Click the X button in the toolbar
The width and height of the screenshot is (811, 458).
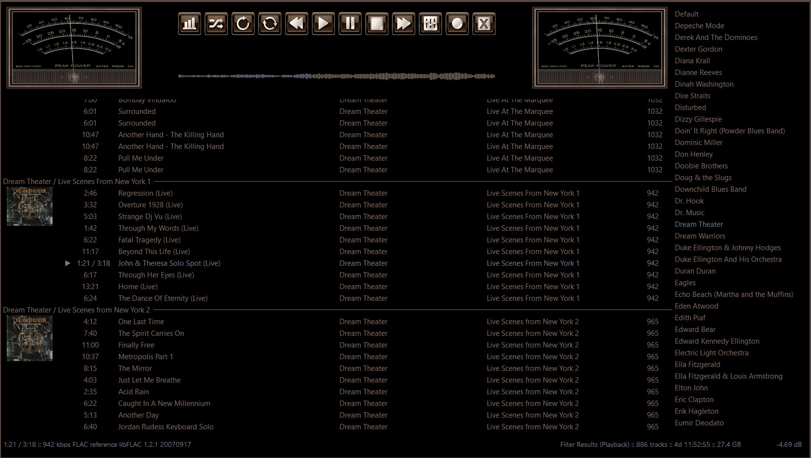coord(484,23)
